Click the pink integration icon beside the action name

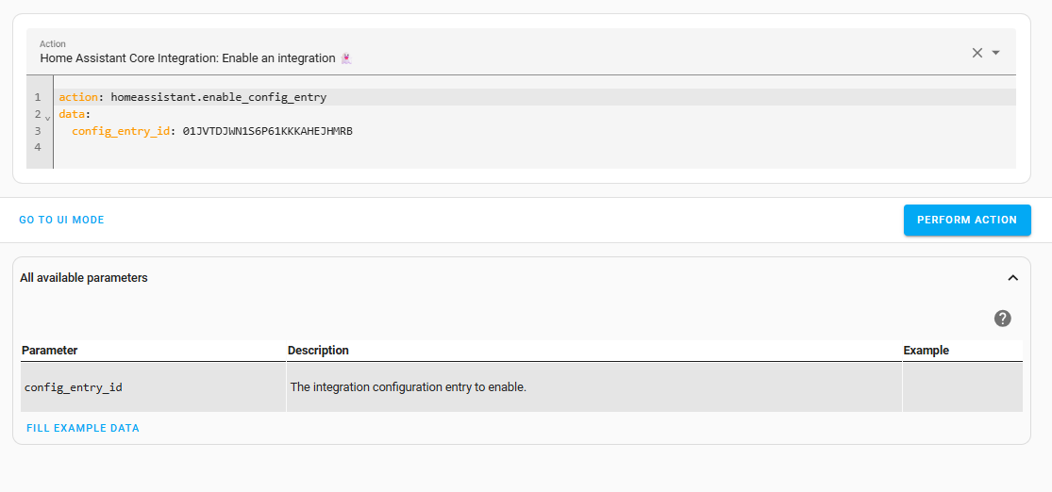pos(347,58)
